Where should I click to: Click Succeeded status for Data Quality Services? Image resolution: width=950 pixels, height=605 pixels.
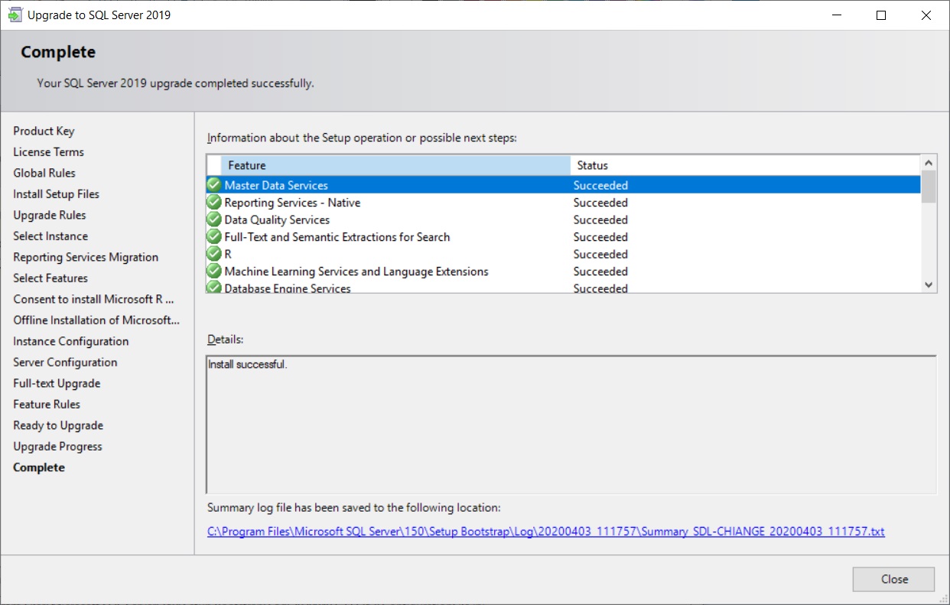(x=600, y=220)
